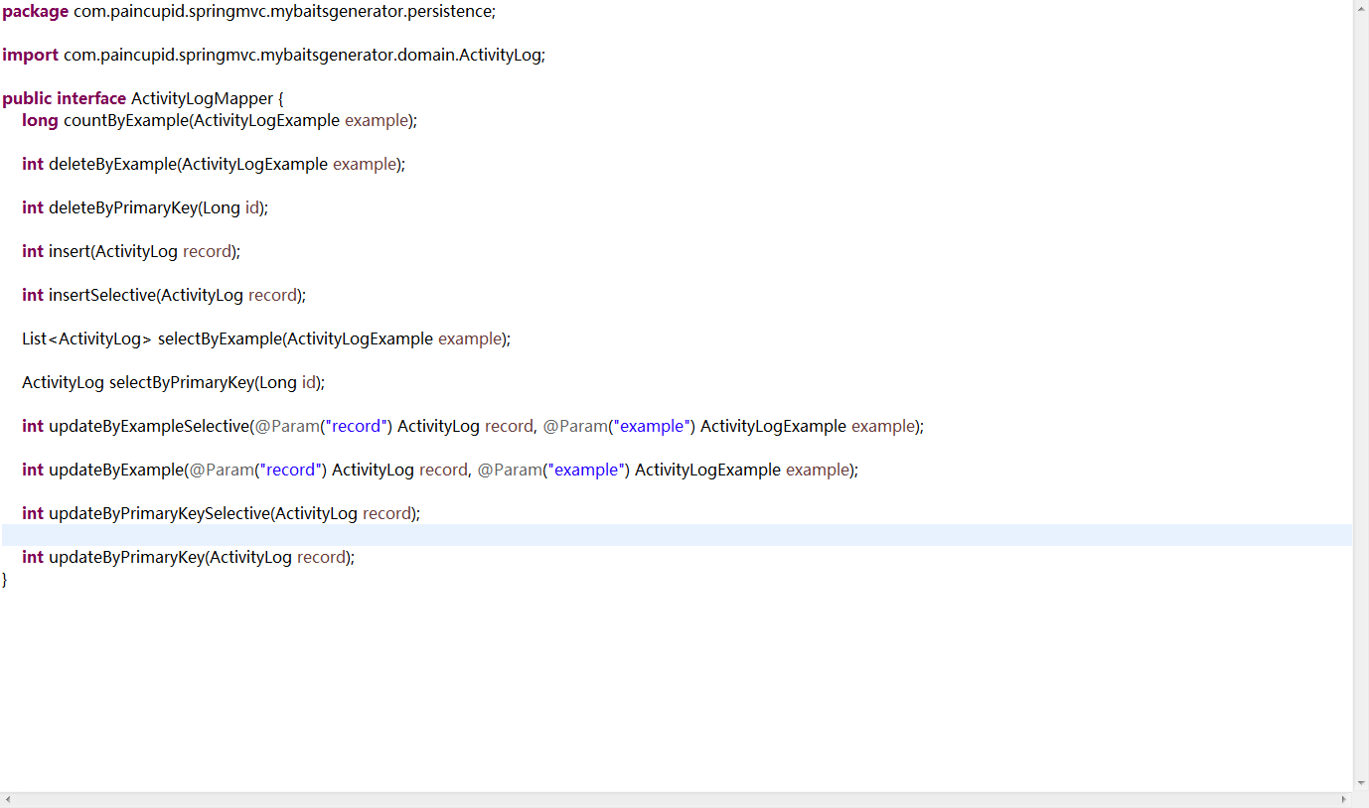Image resolution: width=1369 pixels, height=808 pixels.
Task: Click the method name 'updateByPrimaryKeySelective'
Action: [x=159, y=514]
